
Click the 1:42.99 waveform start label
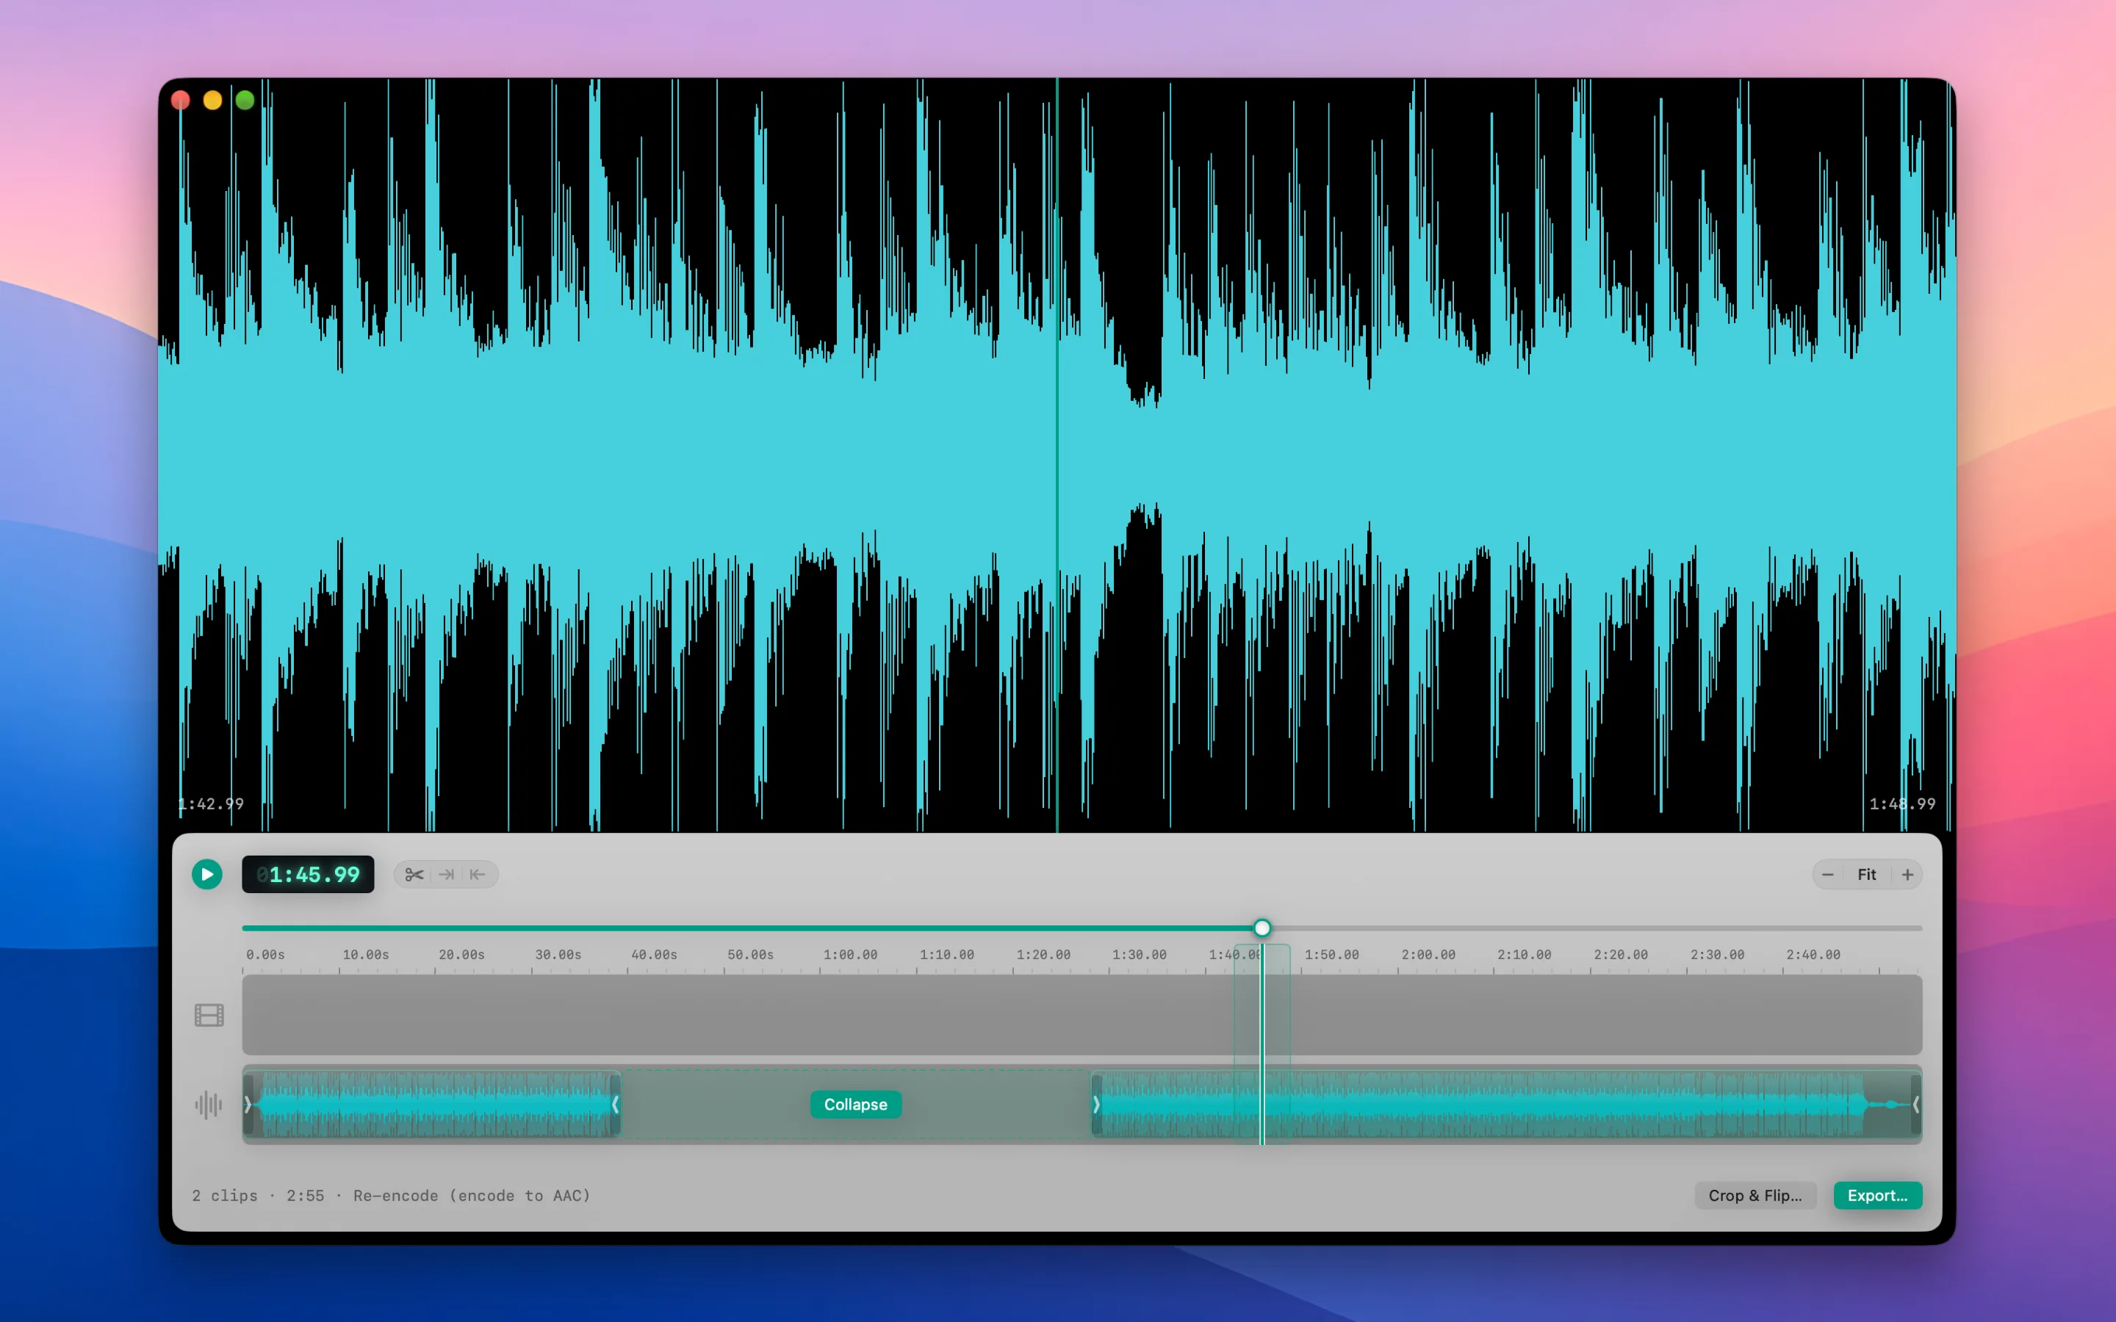(x=211, y=803)
